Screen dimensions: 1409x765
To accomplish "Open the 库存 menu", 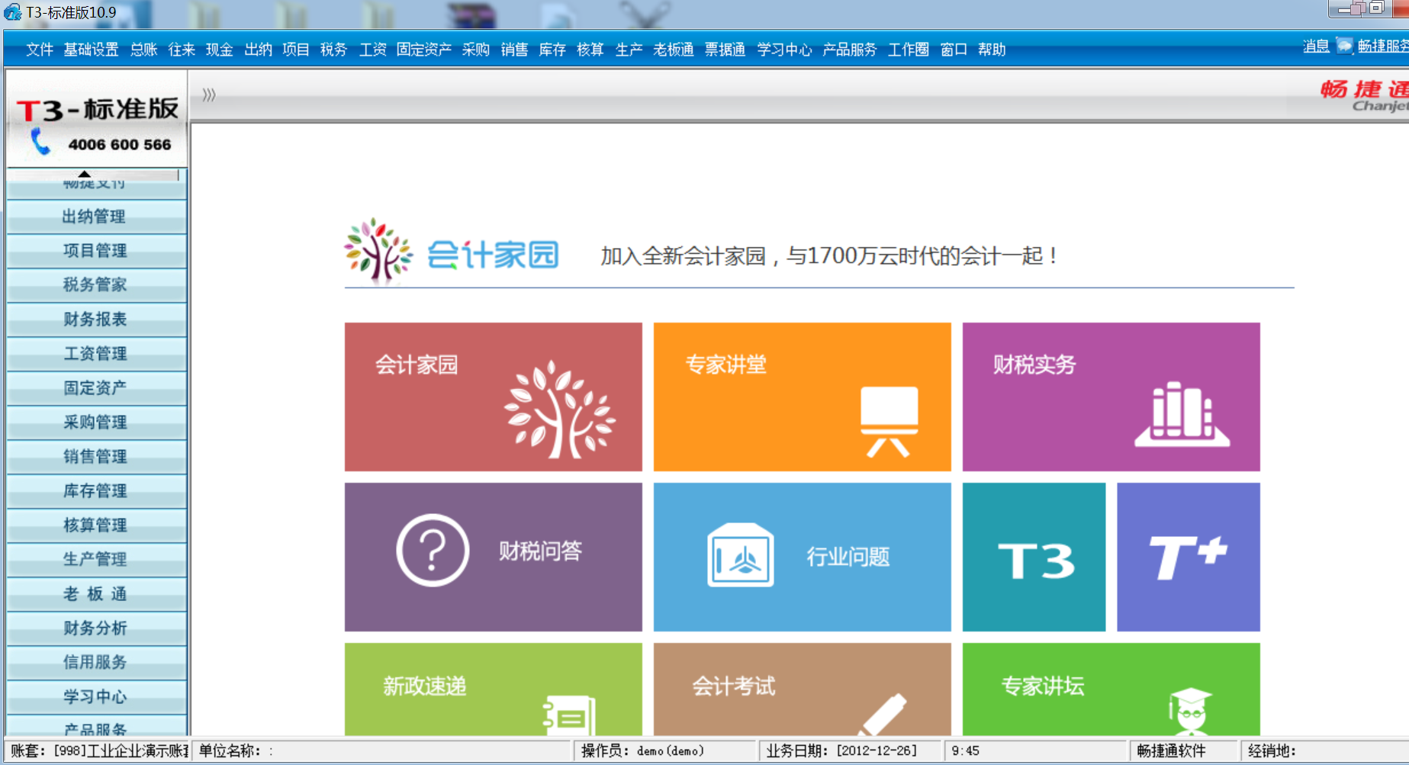I will coord(552,50).
